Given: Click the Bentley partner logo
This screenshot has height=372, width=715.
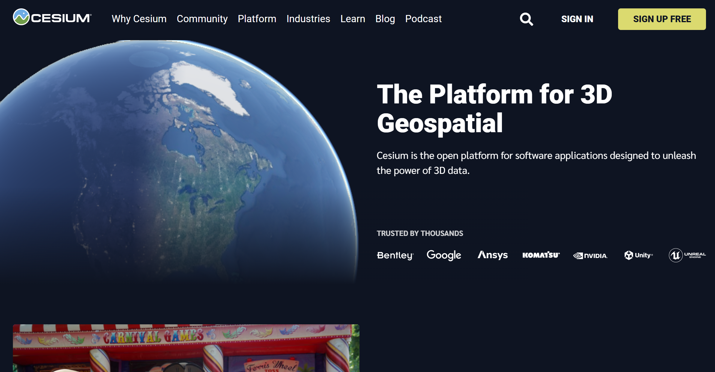Looking at the screenshot, I should [395, 255].
